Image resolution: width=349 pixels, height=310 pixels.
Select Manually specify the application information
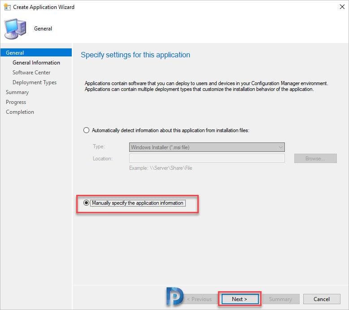pos(87,203)
